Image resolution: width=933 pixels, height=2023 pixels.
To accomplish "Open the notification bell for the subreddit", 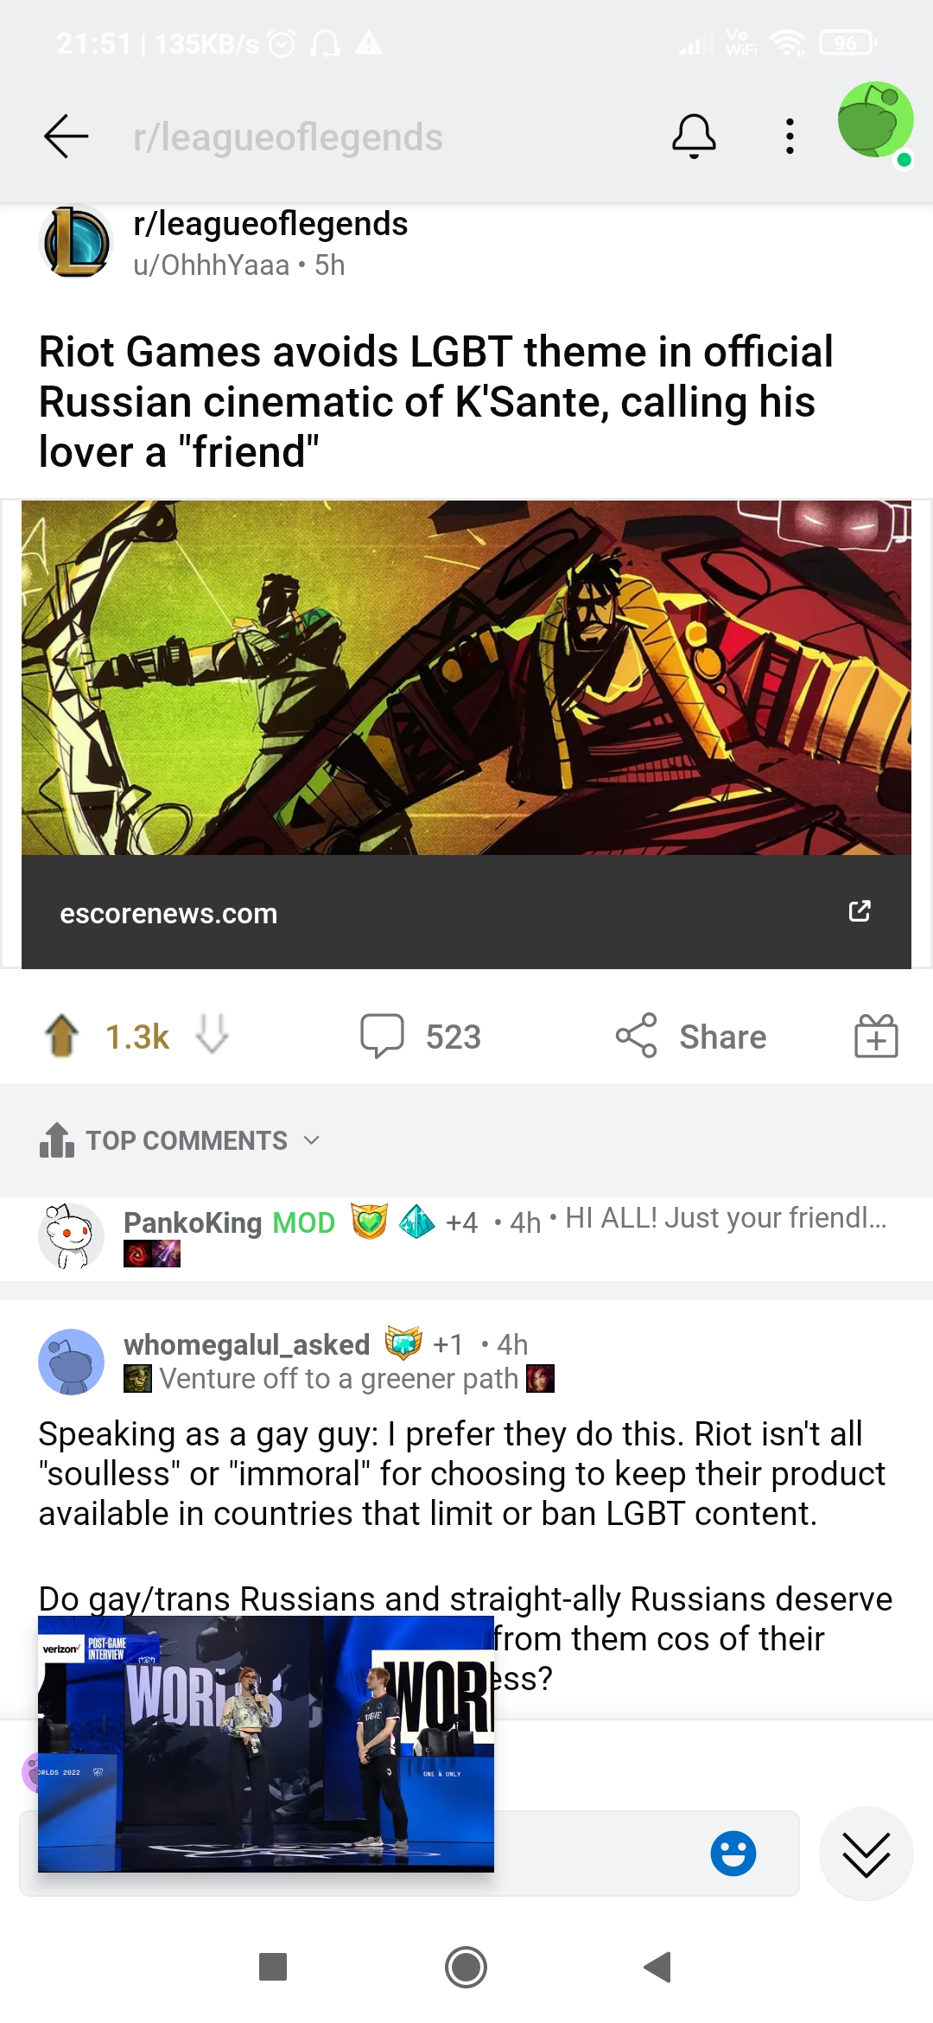I will tap(694, 136).
